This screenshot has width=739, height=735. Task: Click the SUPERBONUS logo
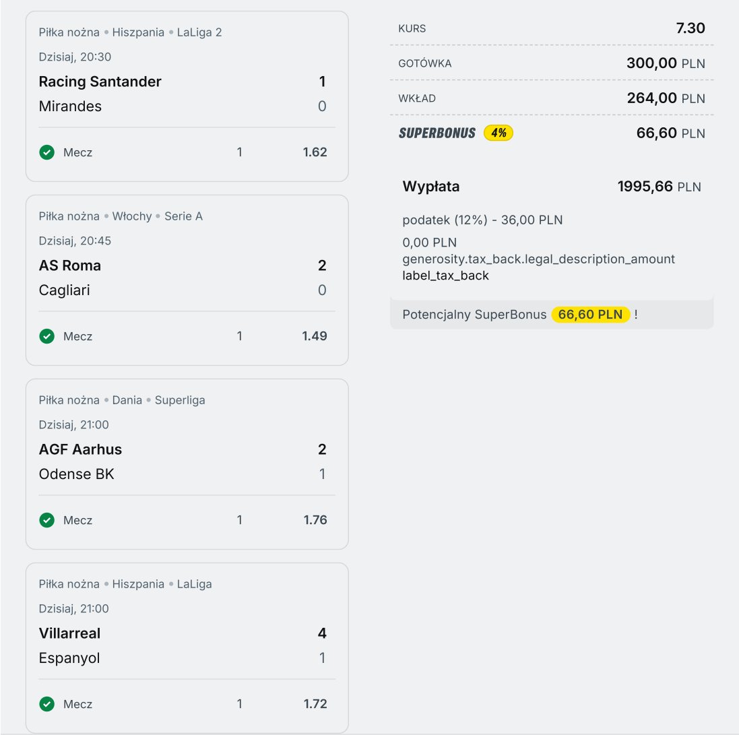click(437, 133)
